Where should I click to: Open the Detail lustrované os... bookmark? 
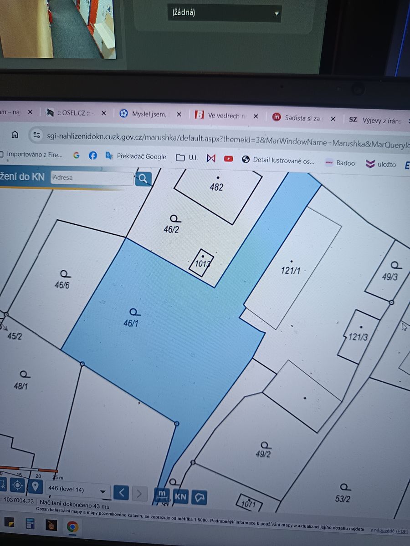[278, 160]
